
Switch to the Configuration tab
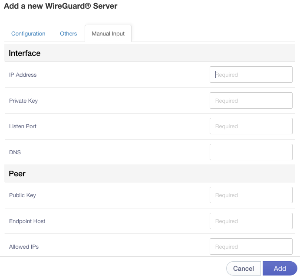pyautogui.click(x=28, y=34)
